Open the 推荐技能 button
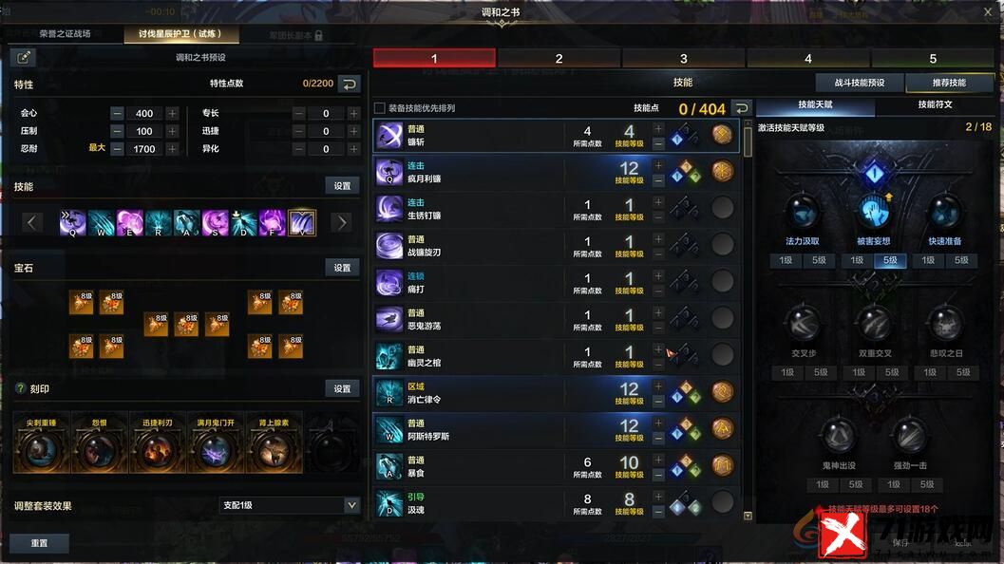 coord(949,83)
